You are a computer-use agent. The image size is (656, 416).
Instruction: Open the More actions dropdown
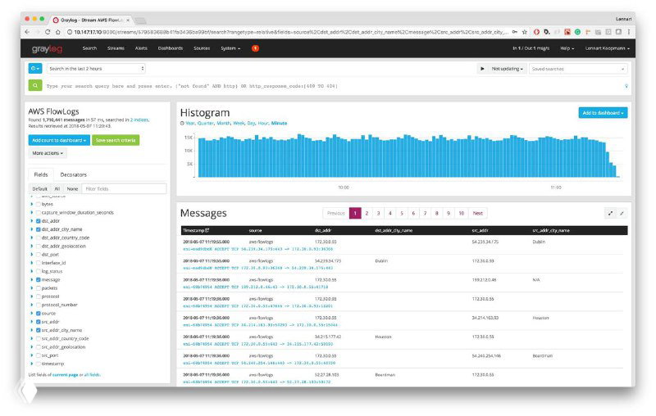(48, 153)
